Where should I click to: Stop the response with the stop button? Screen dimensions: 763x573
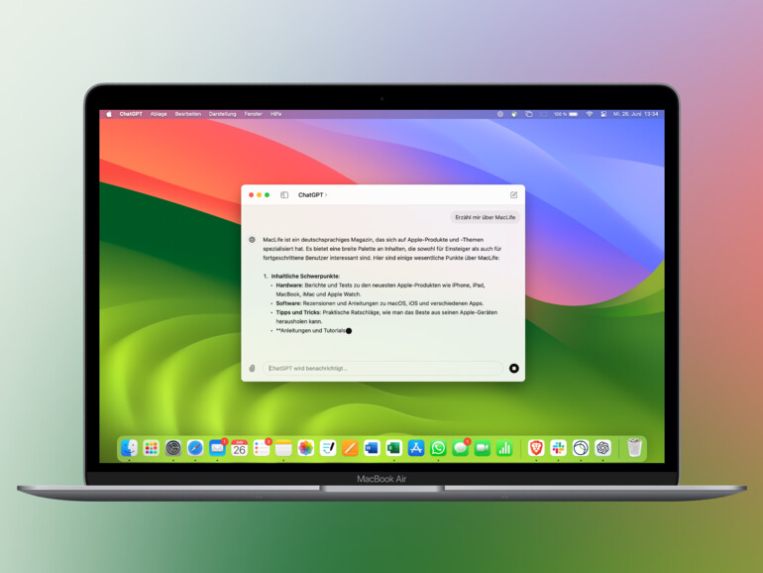[514, 368]
